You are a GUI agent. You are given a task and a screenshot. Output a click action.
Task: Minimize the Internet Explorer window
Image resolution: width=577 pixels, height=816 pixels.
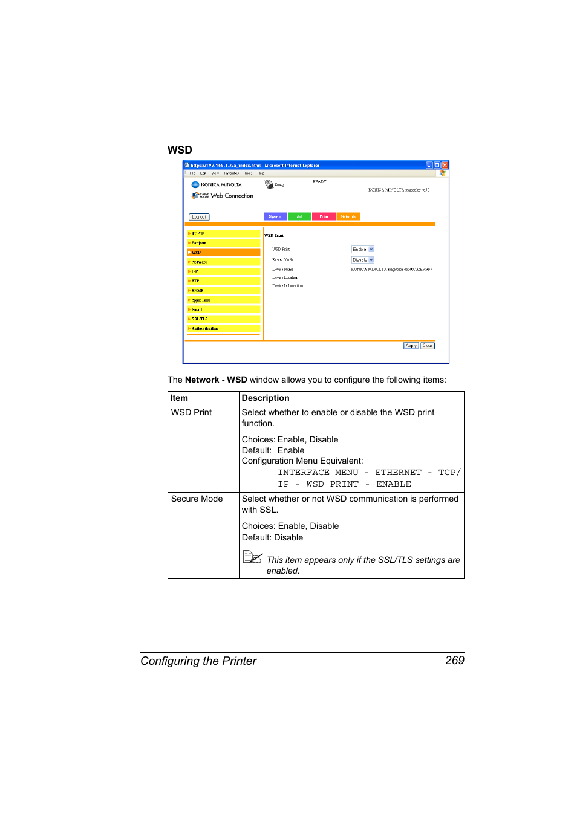tap(429, 165)
